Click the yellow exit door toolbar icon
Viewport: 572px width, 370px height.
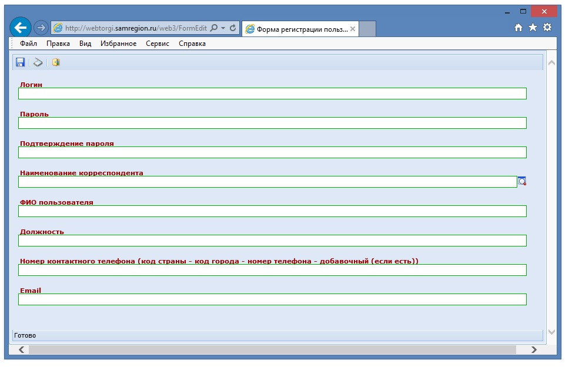(56, 62)
